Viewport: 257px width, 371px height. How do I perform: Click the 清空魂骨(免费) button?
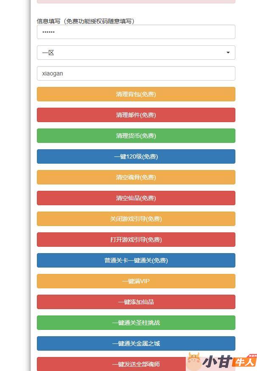pos(136,177)
